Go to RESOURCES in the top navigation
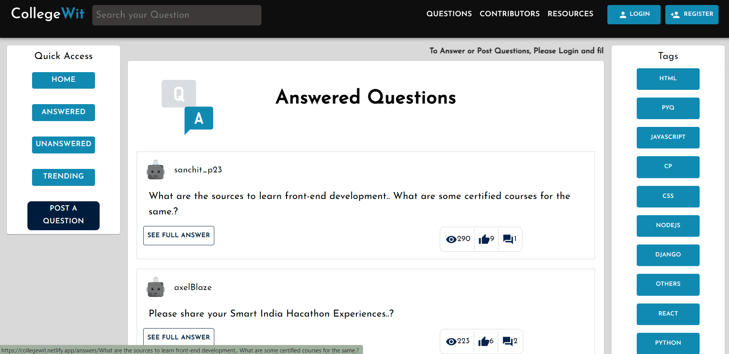729x354 pixels. point(570,14)
